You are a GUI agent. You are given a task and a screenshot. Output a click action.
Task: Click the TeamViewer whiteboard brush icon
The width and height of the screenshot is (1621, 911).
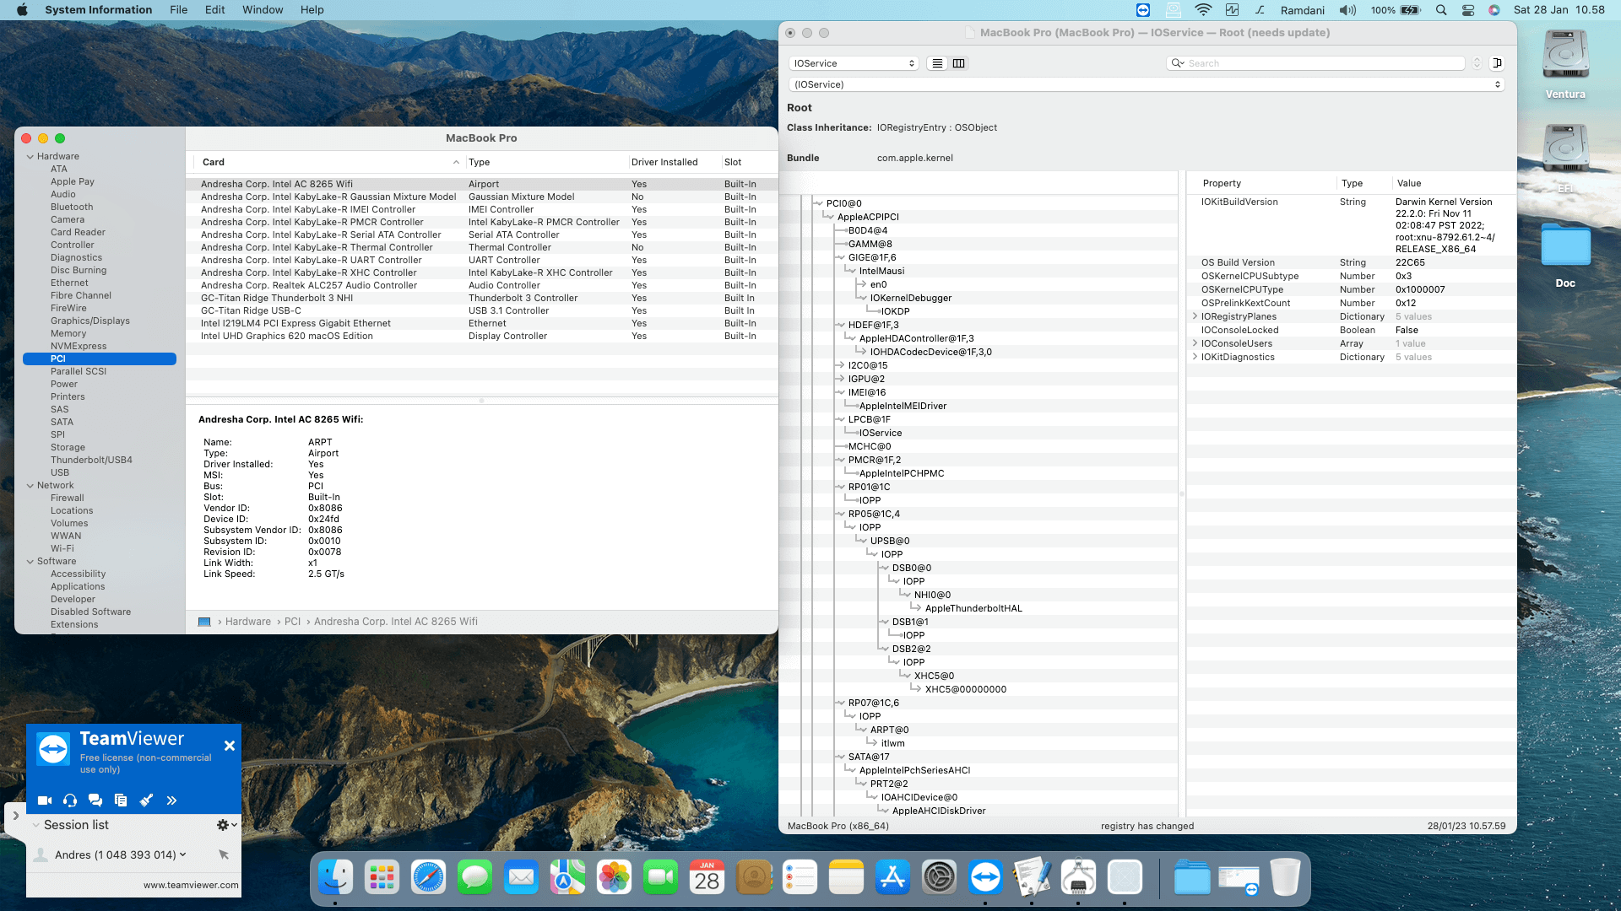[146, 800]
